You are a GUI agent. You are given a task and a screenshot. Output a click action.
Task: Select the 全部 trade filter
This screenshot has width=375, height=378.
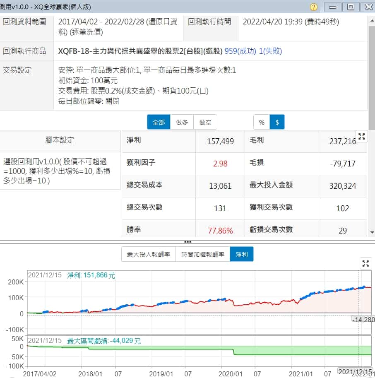159,122
